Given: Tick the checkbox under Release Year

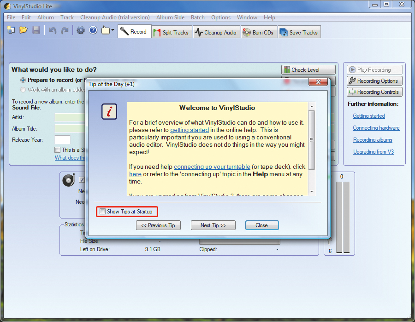Looking at the screenshot, I should [x=57, y=149].
